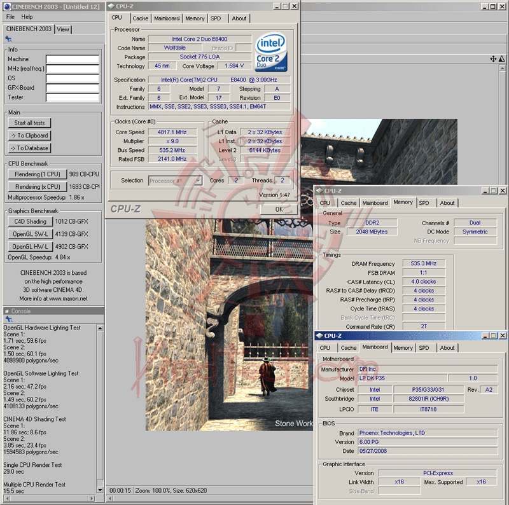Click the CINEBENCH title bar app icon

coord(7,6)
